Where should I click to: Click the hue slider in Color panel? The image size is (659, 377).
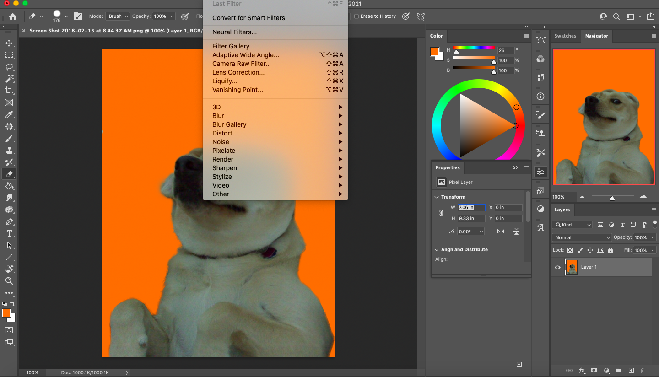click(474, 48)
